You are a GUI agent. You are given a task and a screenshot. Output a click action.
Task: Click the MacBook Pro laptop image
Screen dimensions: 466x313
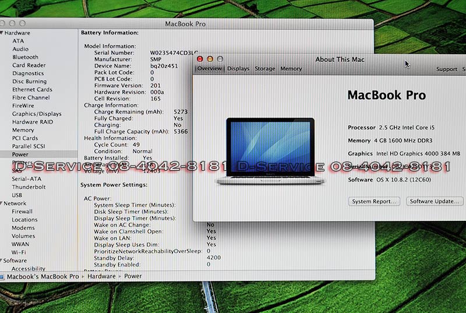click(270, 151)
